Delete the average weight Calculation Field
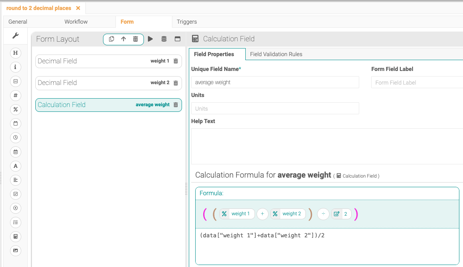This screenshot has width=463, height=267. click(x=176, y=105)
